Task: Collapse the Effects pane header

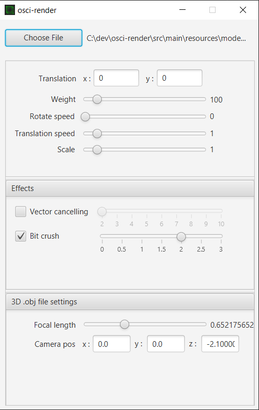Action: 130,188
